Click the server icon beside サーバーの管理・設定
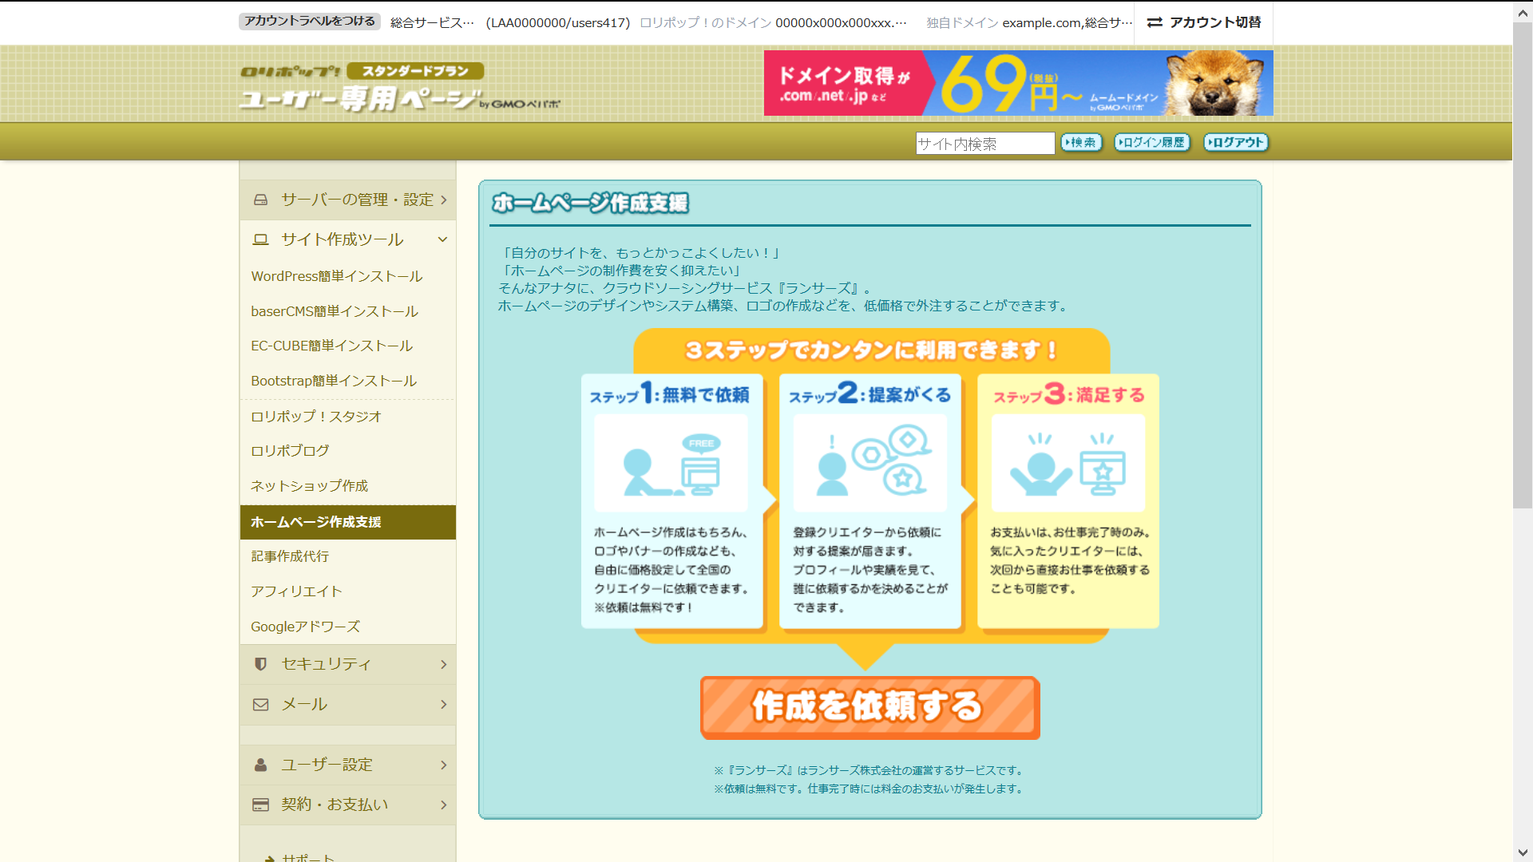The image size is (1533, 862). coord(260,200)
